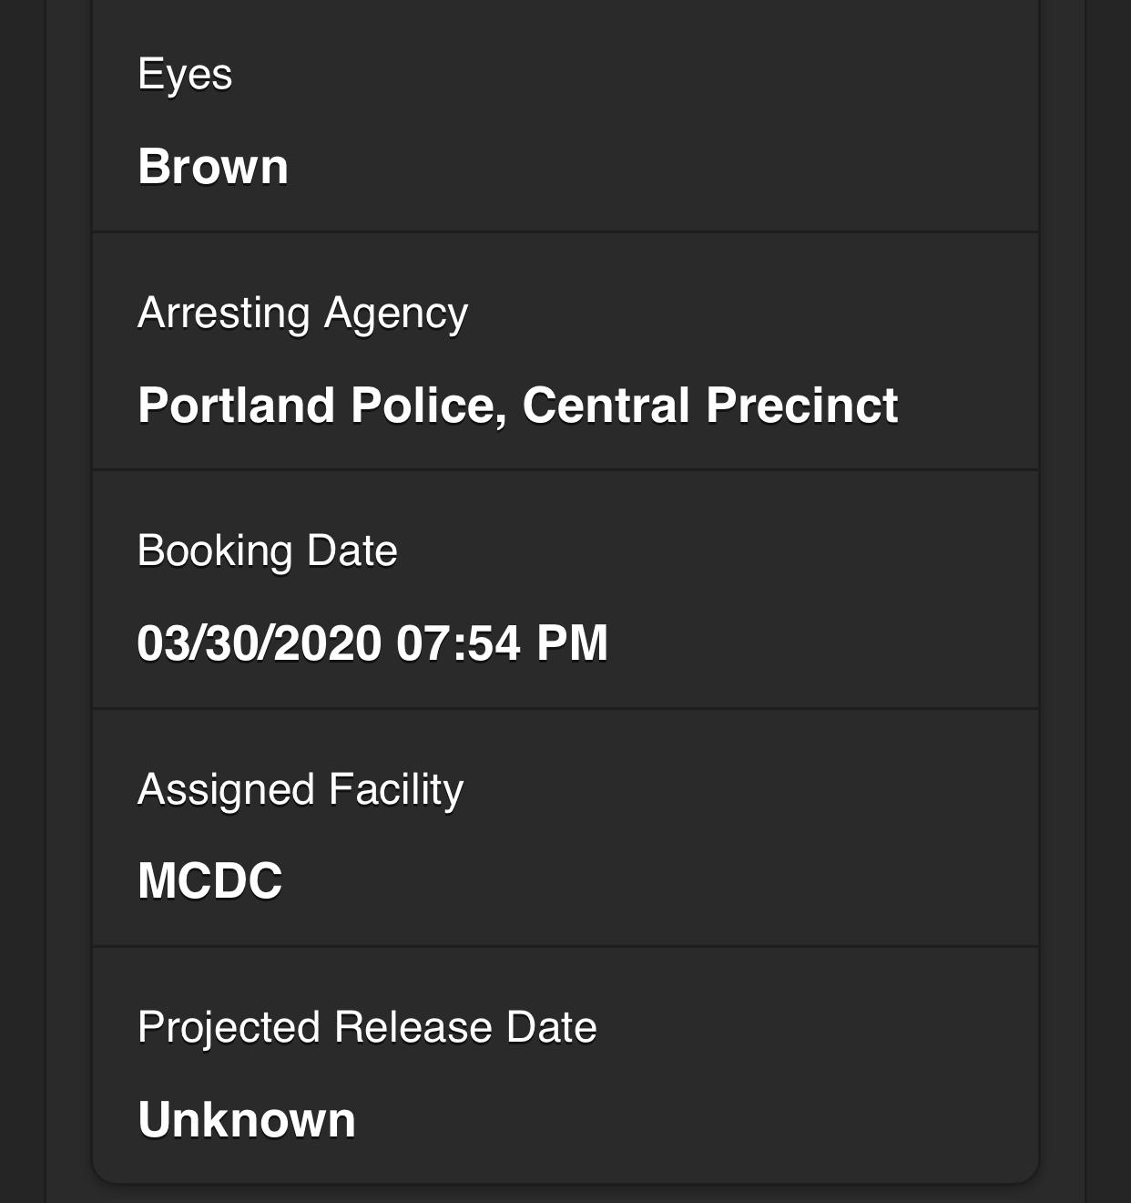Click the word Booking in the label

[215, 552]
